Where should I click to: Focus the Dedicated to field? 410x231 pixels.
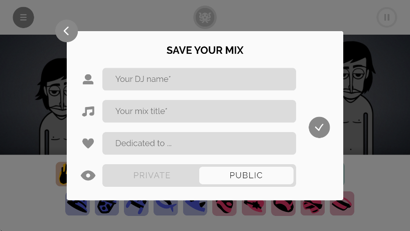tap(199, 143)
